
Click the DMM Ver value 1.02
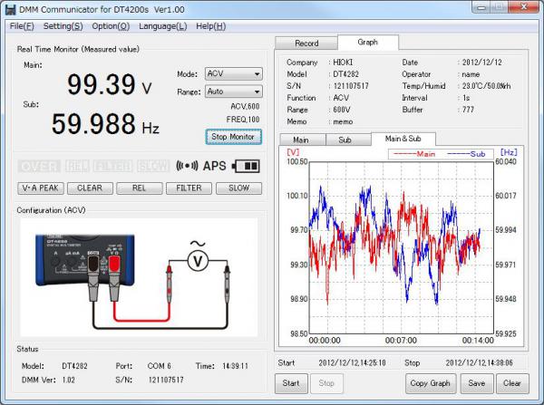(x=68, y=380)
